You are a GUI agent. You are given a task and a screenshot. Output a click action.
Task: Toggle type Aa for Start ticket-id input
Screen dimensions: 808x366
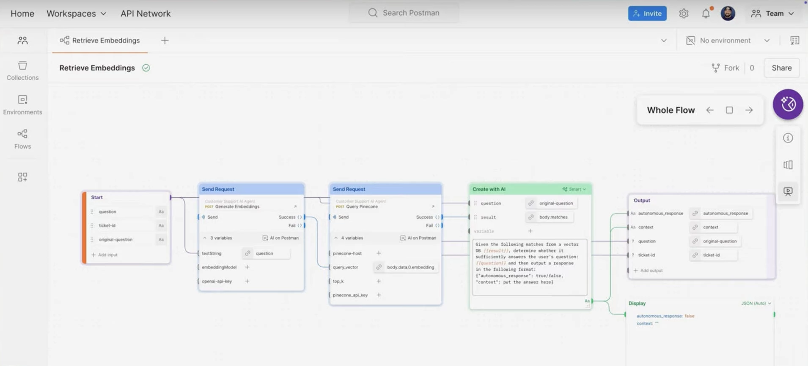tap(161, 225)
